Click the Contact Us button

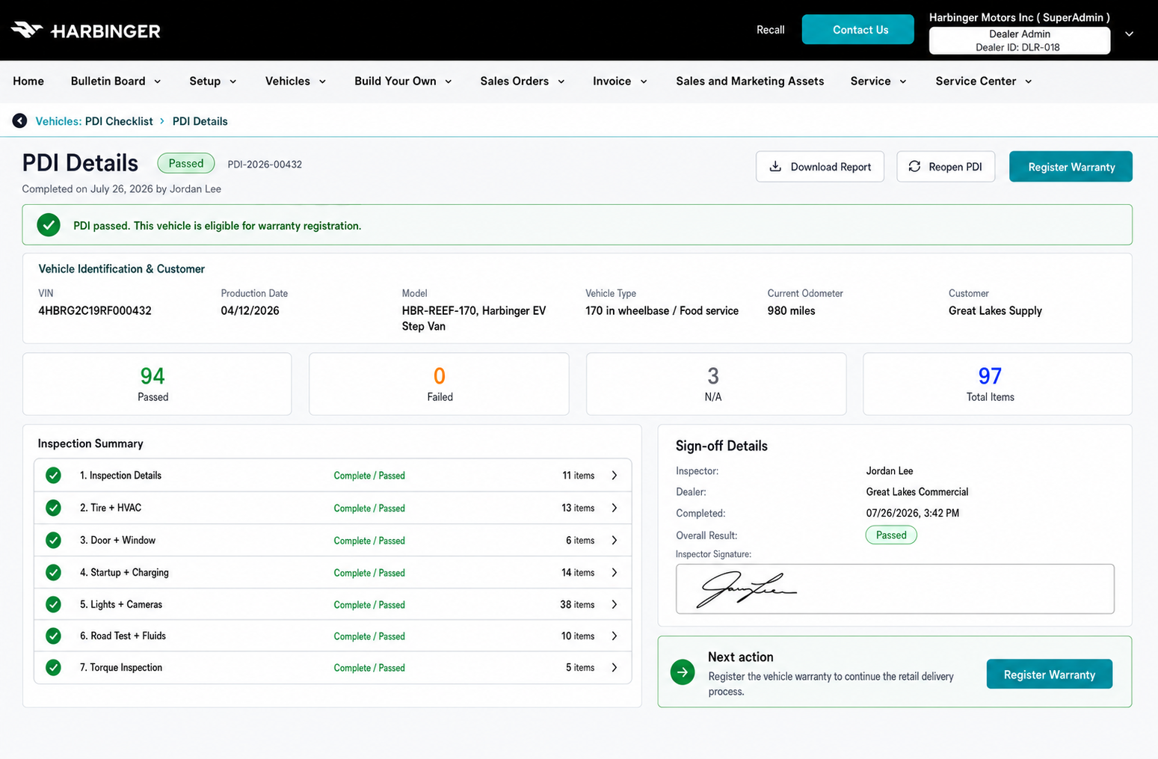click(x=857, y=30)
